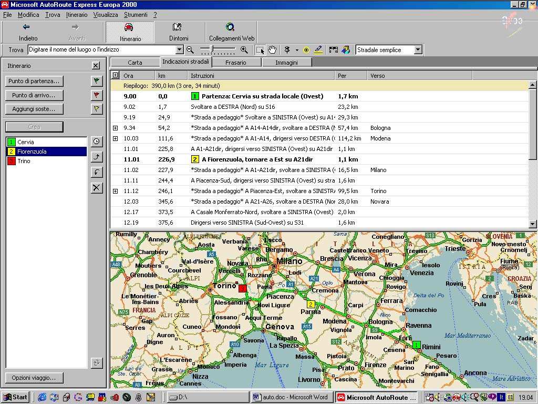538x404 pixels.
Task: Click the Istruzioni column header
Action: tap(261, 76)
